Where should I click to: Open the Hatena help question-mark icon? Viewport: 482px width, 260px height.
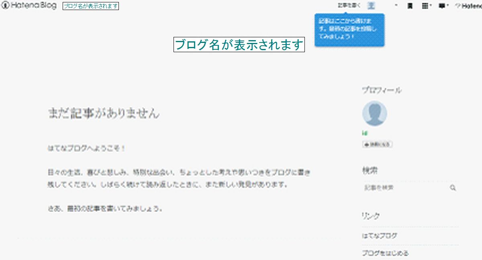tap(458, 5)
